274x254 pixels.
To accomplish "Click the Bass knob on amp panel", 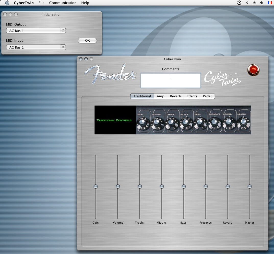I will pyautogui.click(x=201, y=124).
